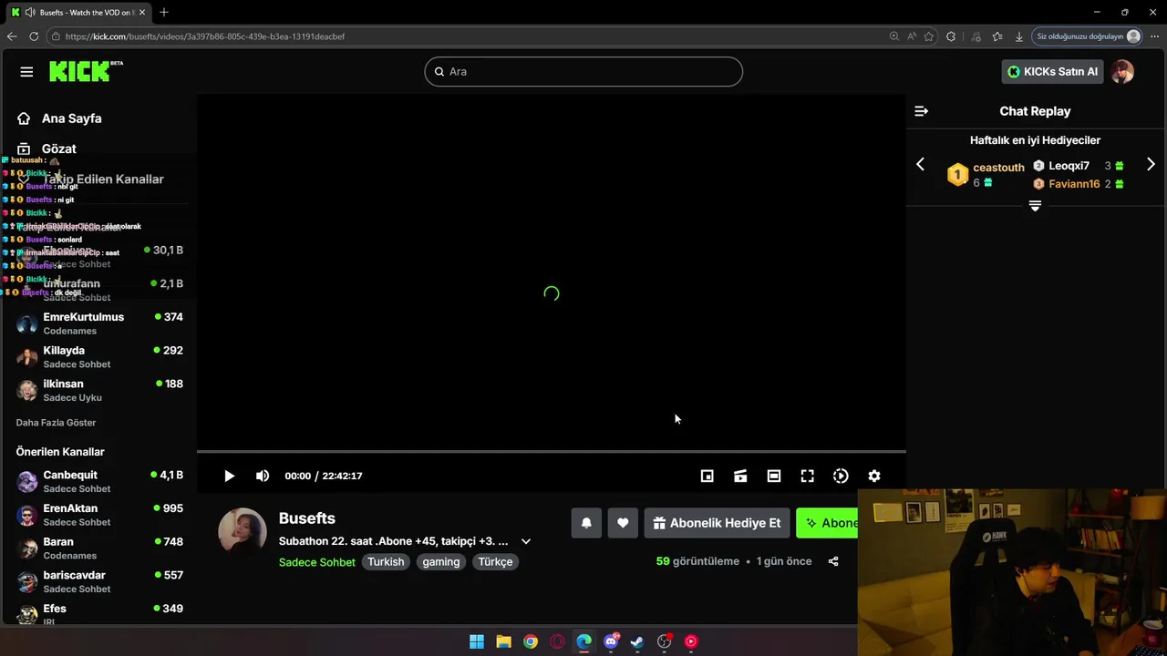This screenshot has width=1167, height=656.
Task: Click the video progress bar
Action: [552, 451]
